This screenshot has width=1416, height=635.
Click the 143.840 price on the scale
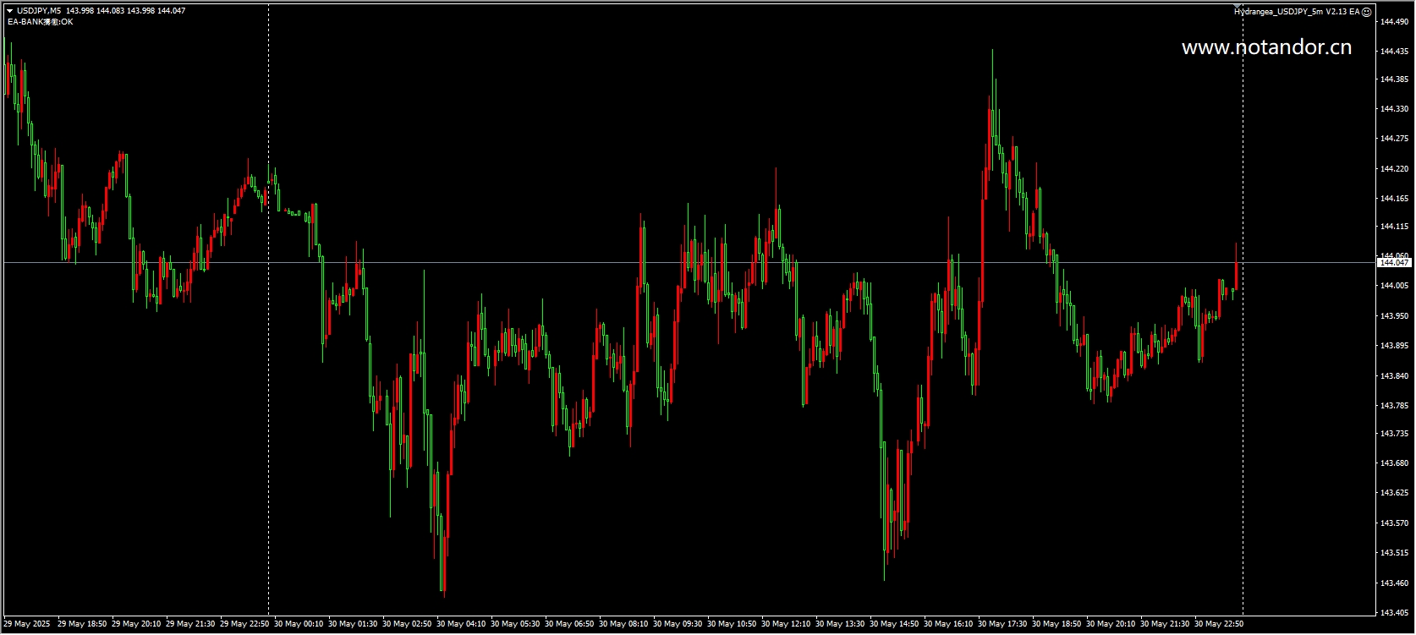click(1394, 376)
